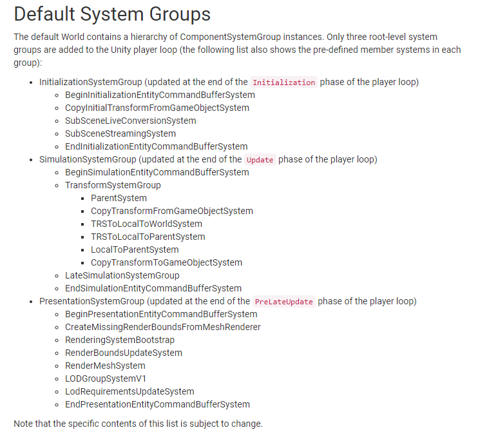Select the TransformSystemGroup list item
Image resolution: width=478 pixels, height=441 pixels.
coord(113,185)
